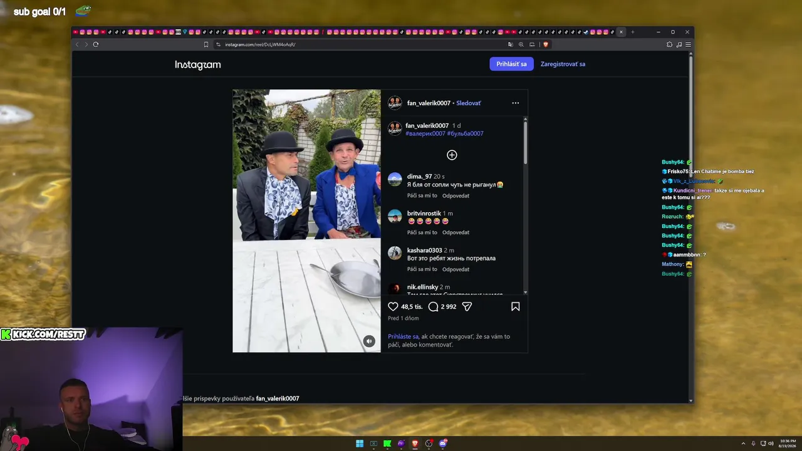802x451 pixels.
Task: Click the 48,5 tis. likes count
Action: click(411, 307)
